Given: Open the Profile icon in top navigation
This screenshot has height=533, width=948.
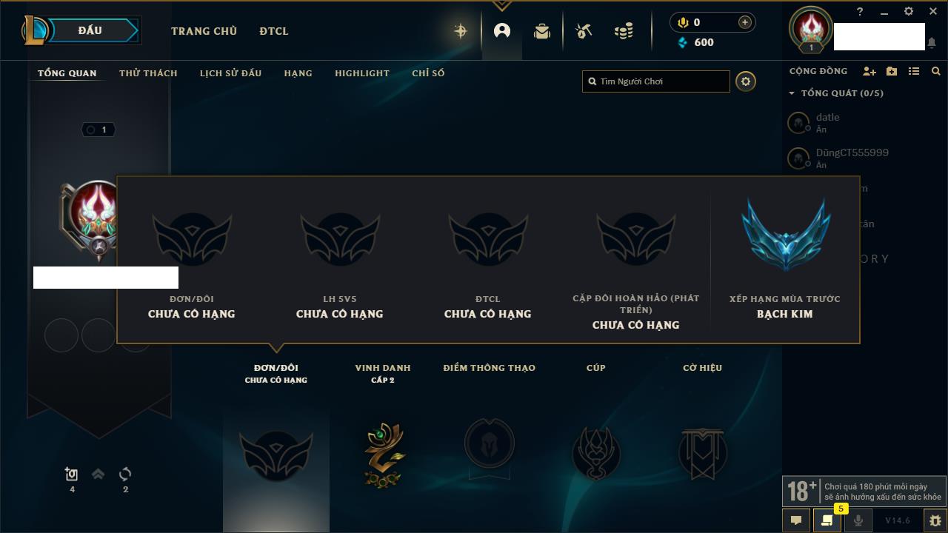Looking at the screenshot, I should [x=502, y=31].
